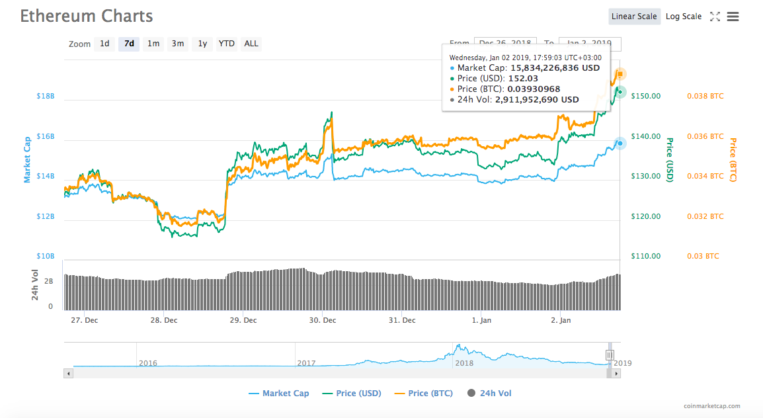This screenshot has width=763, height=418.
Task: Edit the From date field
Action: click(505, 41)
